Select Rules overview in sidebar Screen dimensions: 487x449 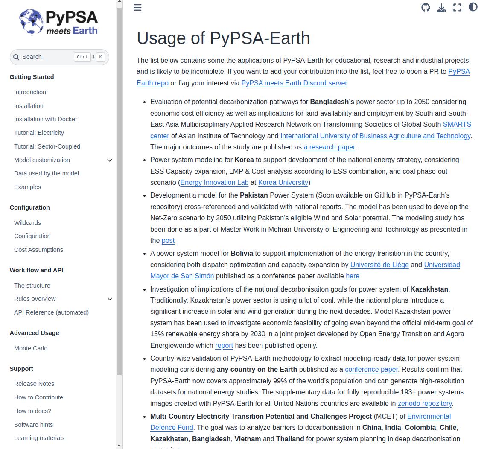[35, 299]
